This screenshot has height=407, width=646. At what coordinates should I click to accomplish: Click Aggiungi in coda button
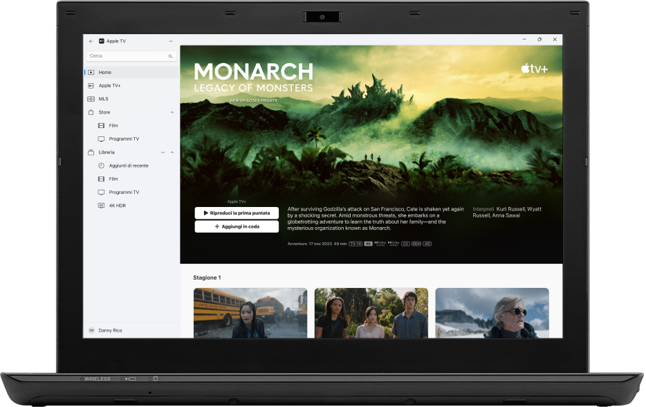click(x=237, y=226)
